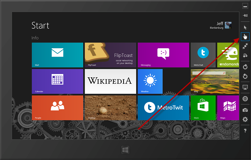The width and height of the screenshot is (251, 160).
Task: Open the Calendar tile
Action: point(57,81)
